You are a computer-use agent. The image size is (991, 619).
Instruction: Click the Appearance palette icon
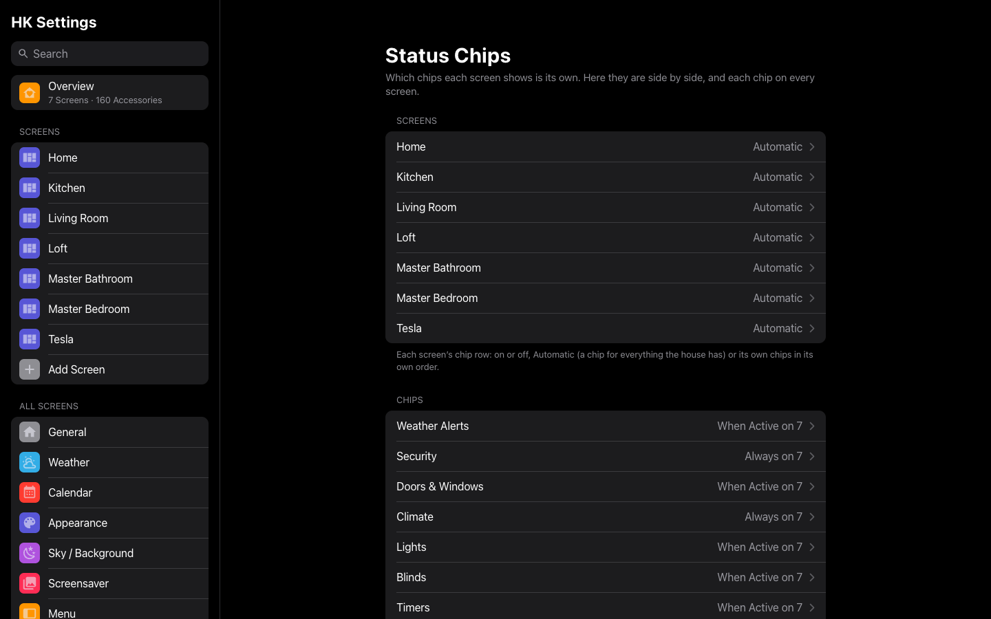tap(30, 523)
